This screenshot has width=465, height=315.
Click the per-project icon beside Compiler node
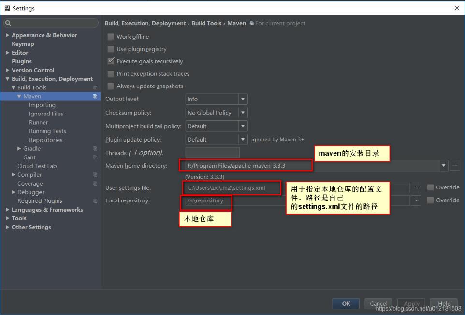pos(95,174)
